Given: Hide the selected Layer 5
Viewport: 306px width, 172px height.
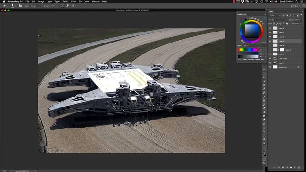Looking at the screenshot, I should [270, 41].
